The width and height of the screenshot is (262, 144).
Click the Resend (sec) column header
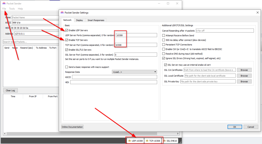pos(26,48)
